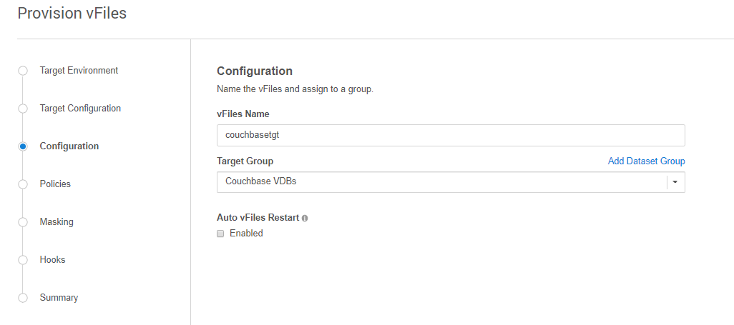Image resolution: width=734 pixels, height=325 pixels.
Task: Click the Enabled checkbox label text
Action: 246,234
